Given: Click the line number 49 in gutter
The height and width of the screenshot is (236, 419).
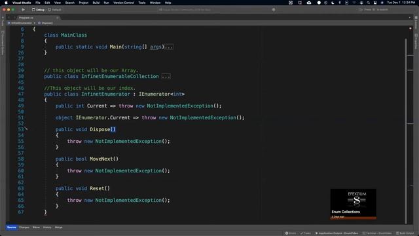Looking at the screenshot, I should pos(21,106).
